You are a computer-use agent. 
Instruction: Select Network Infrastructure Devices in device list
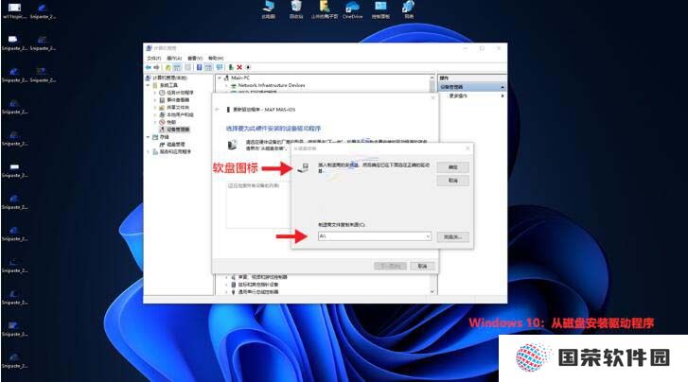[272, 85]
